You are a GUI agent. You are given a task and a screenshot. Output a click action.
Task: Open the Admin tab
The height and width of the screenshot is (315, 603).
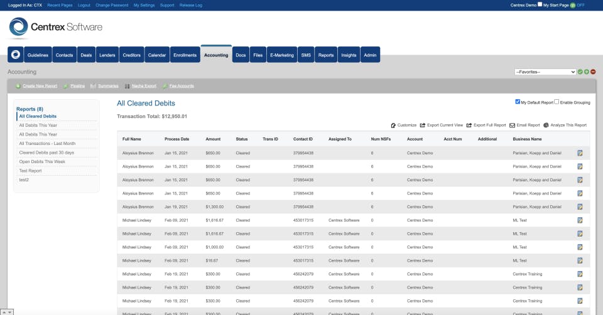point(371,55)
